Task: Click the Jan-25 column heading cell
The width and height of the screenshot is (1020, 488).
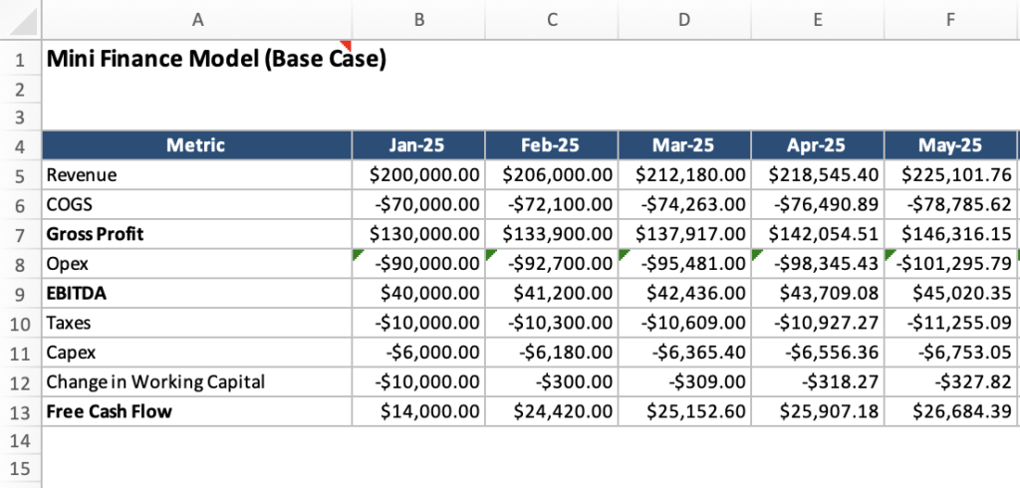Action: [x=417, y=145]
